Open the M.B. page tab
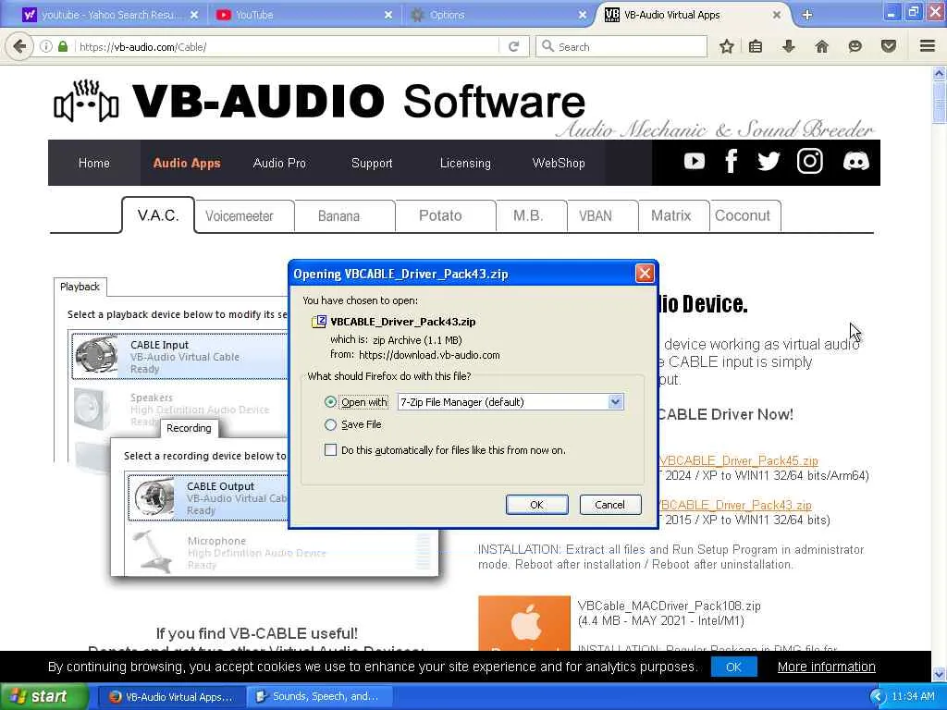Image resolution: width=947 pixels, height=710 pixels. (x=532, y=216)
